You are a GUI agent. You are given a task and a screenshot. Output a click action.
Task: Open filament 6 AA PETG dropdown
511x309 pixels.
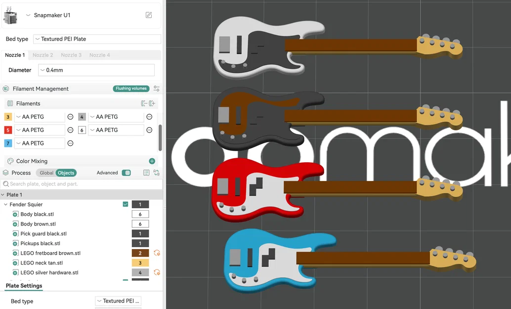point(116,130)
